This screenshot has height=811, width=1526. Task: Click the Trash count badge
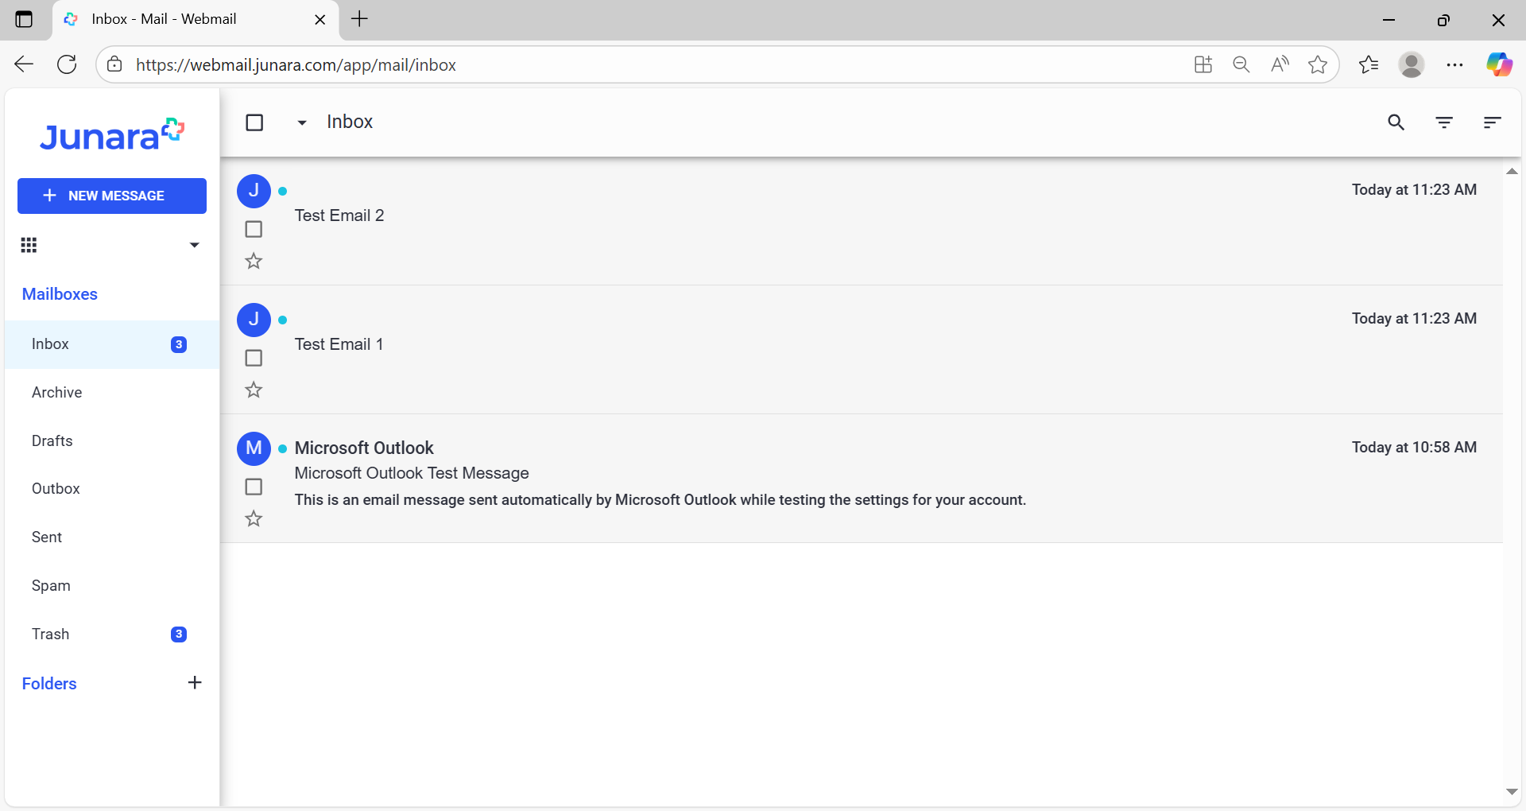coord(179,634)
